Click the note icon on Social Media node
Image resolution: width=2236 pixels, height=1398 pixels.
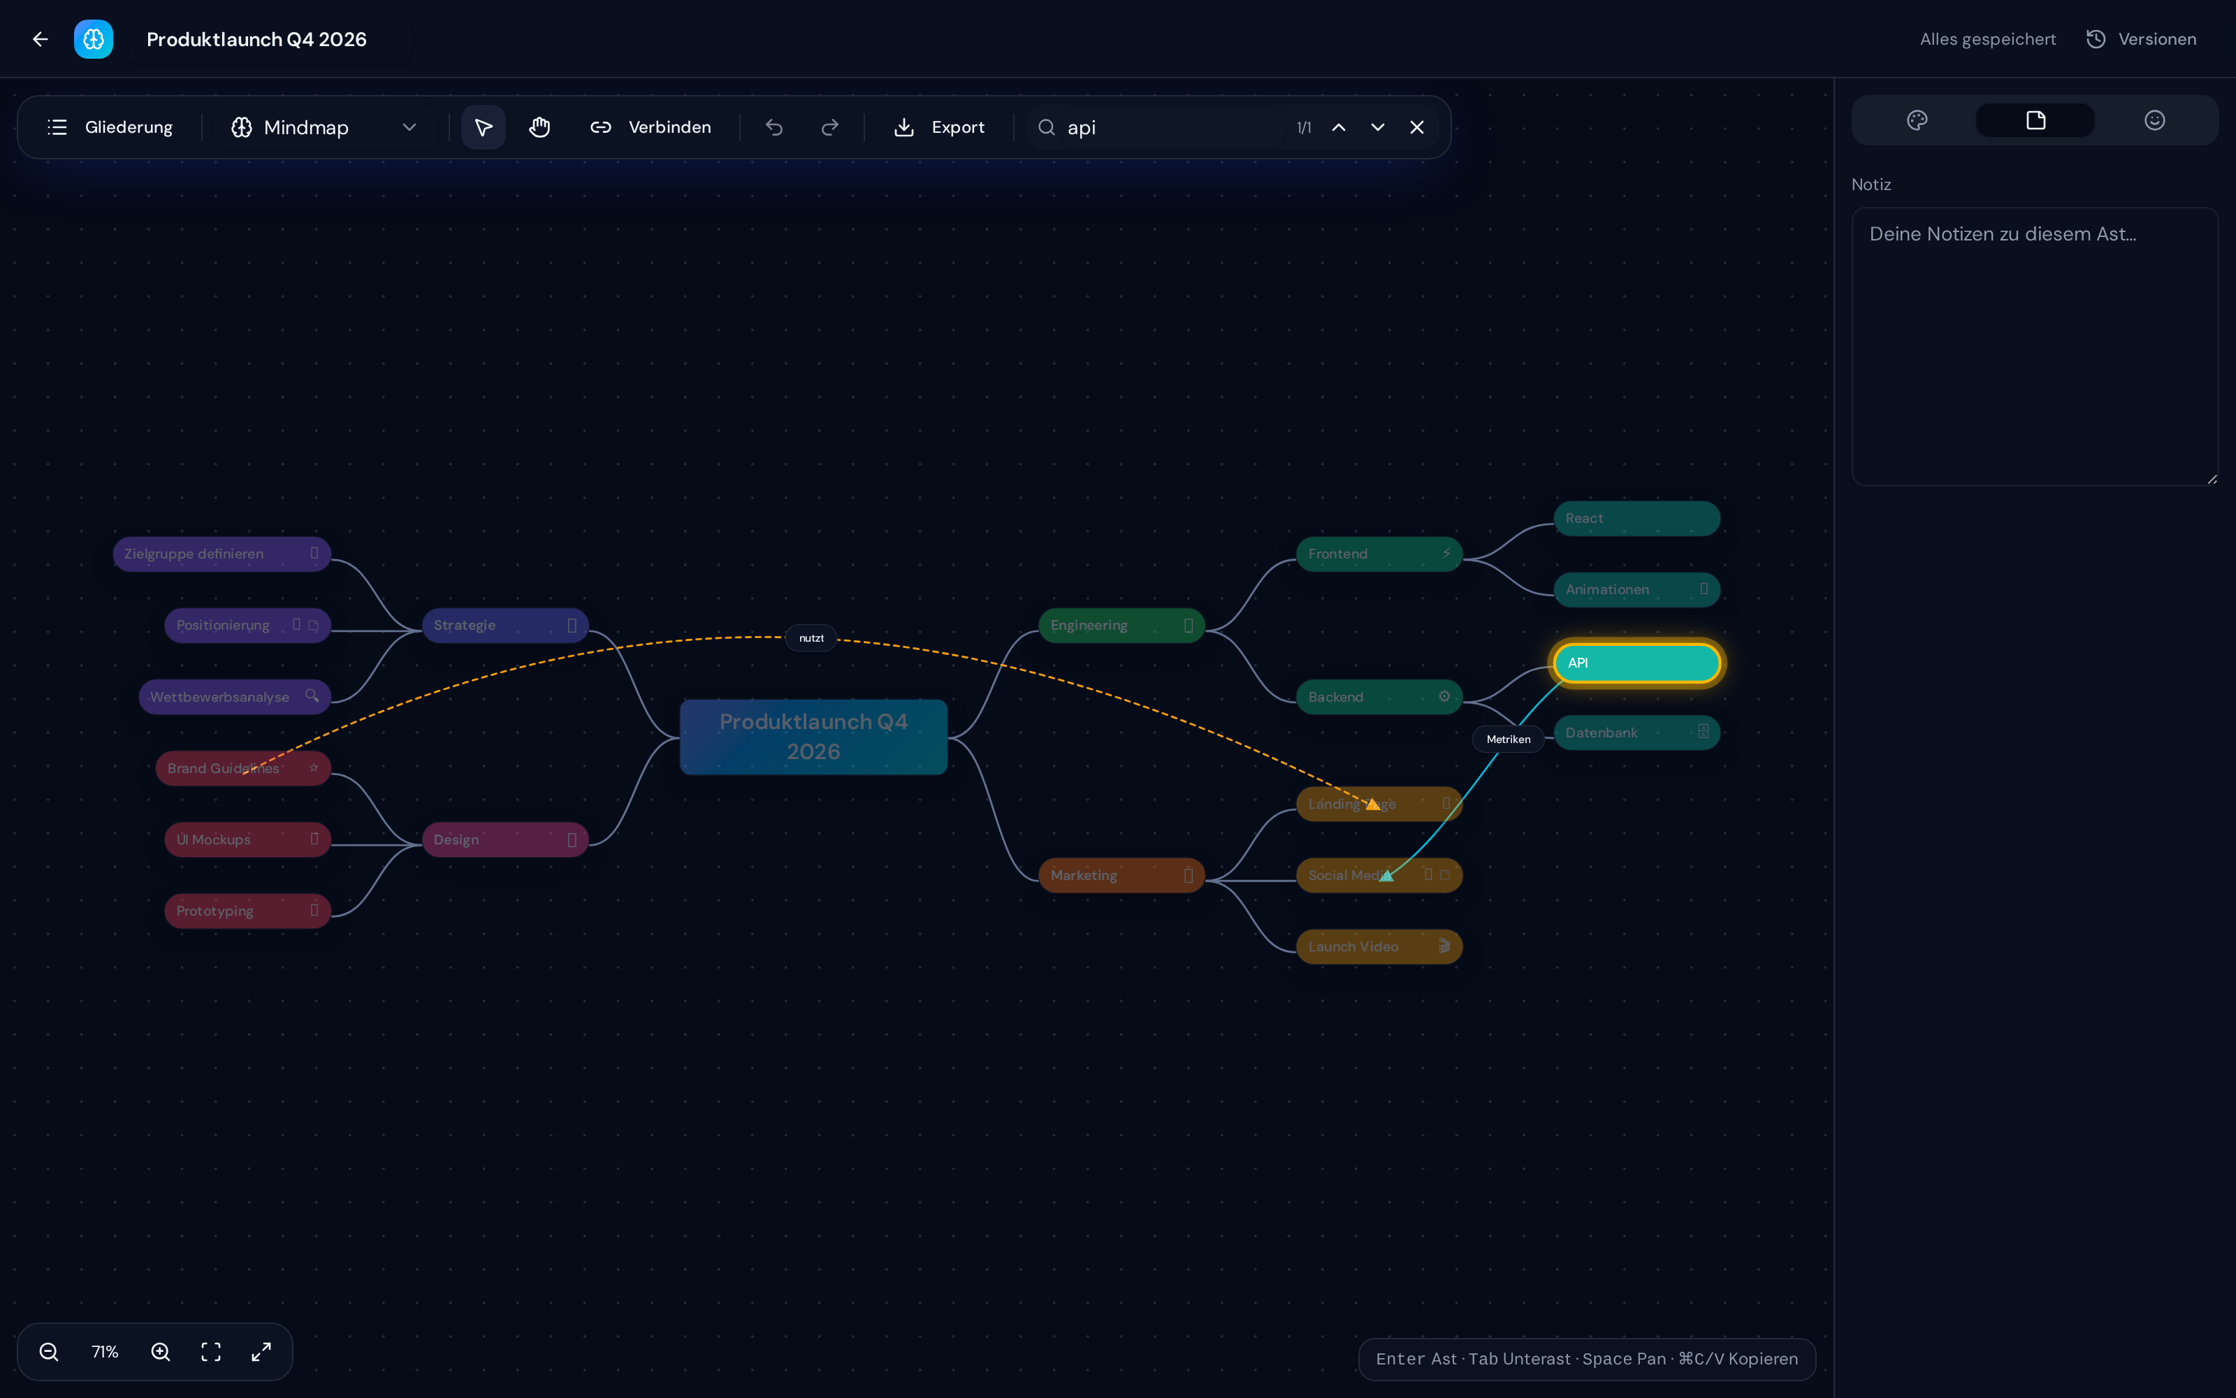[x=1445, y=874]
